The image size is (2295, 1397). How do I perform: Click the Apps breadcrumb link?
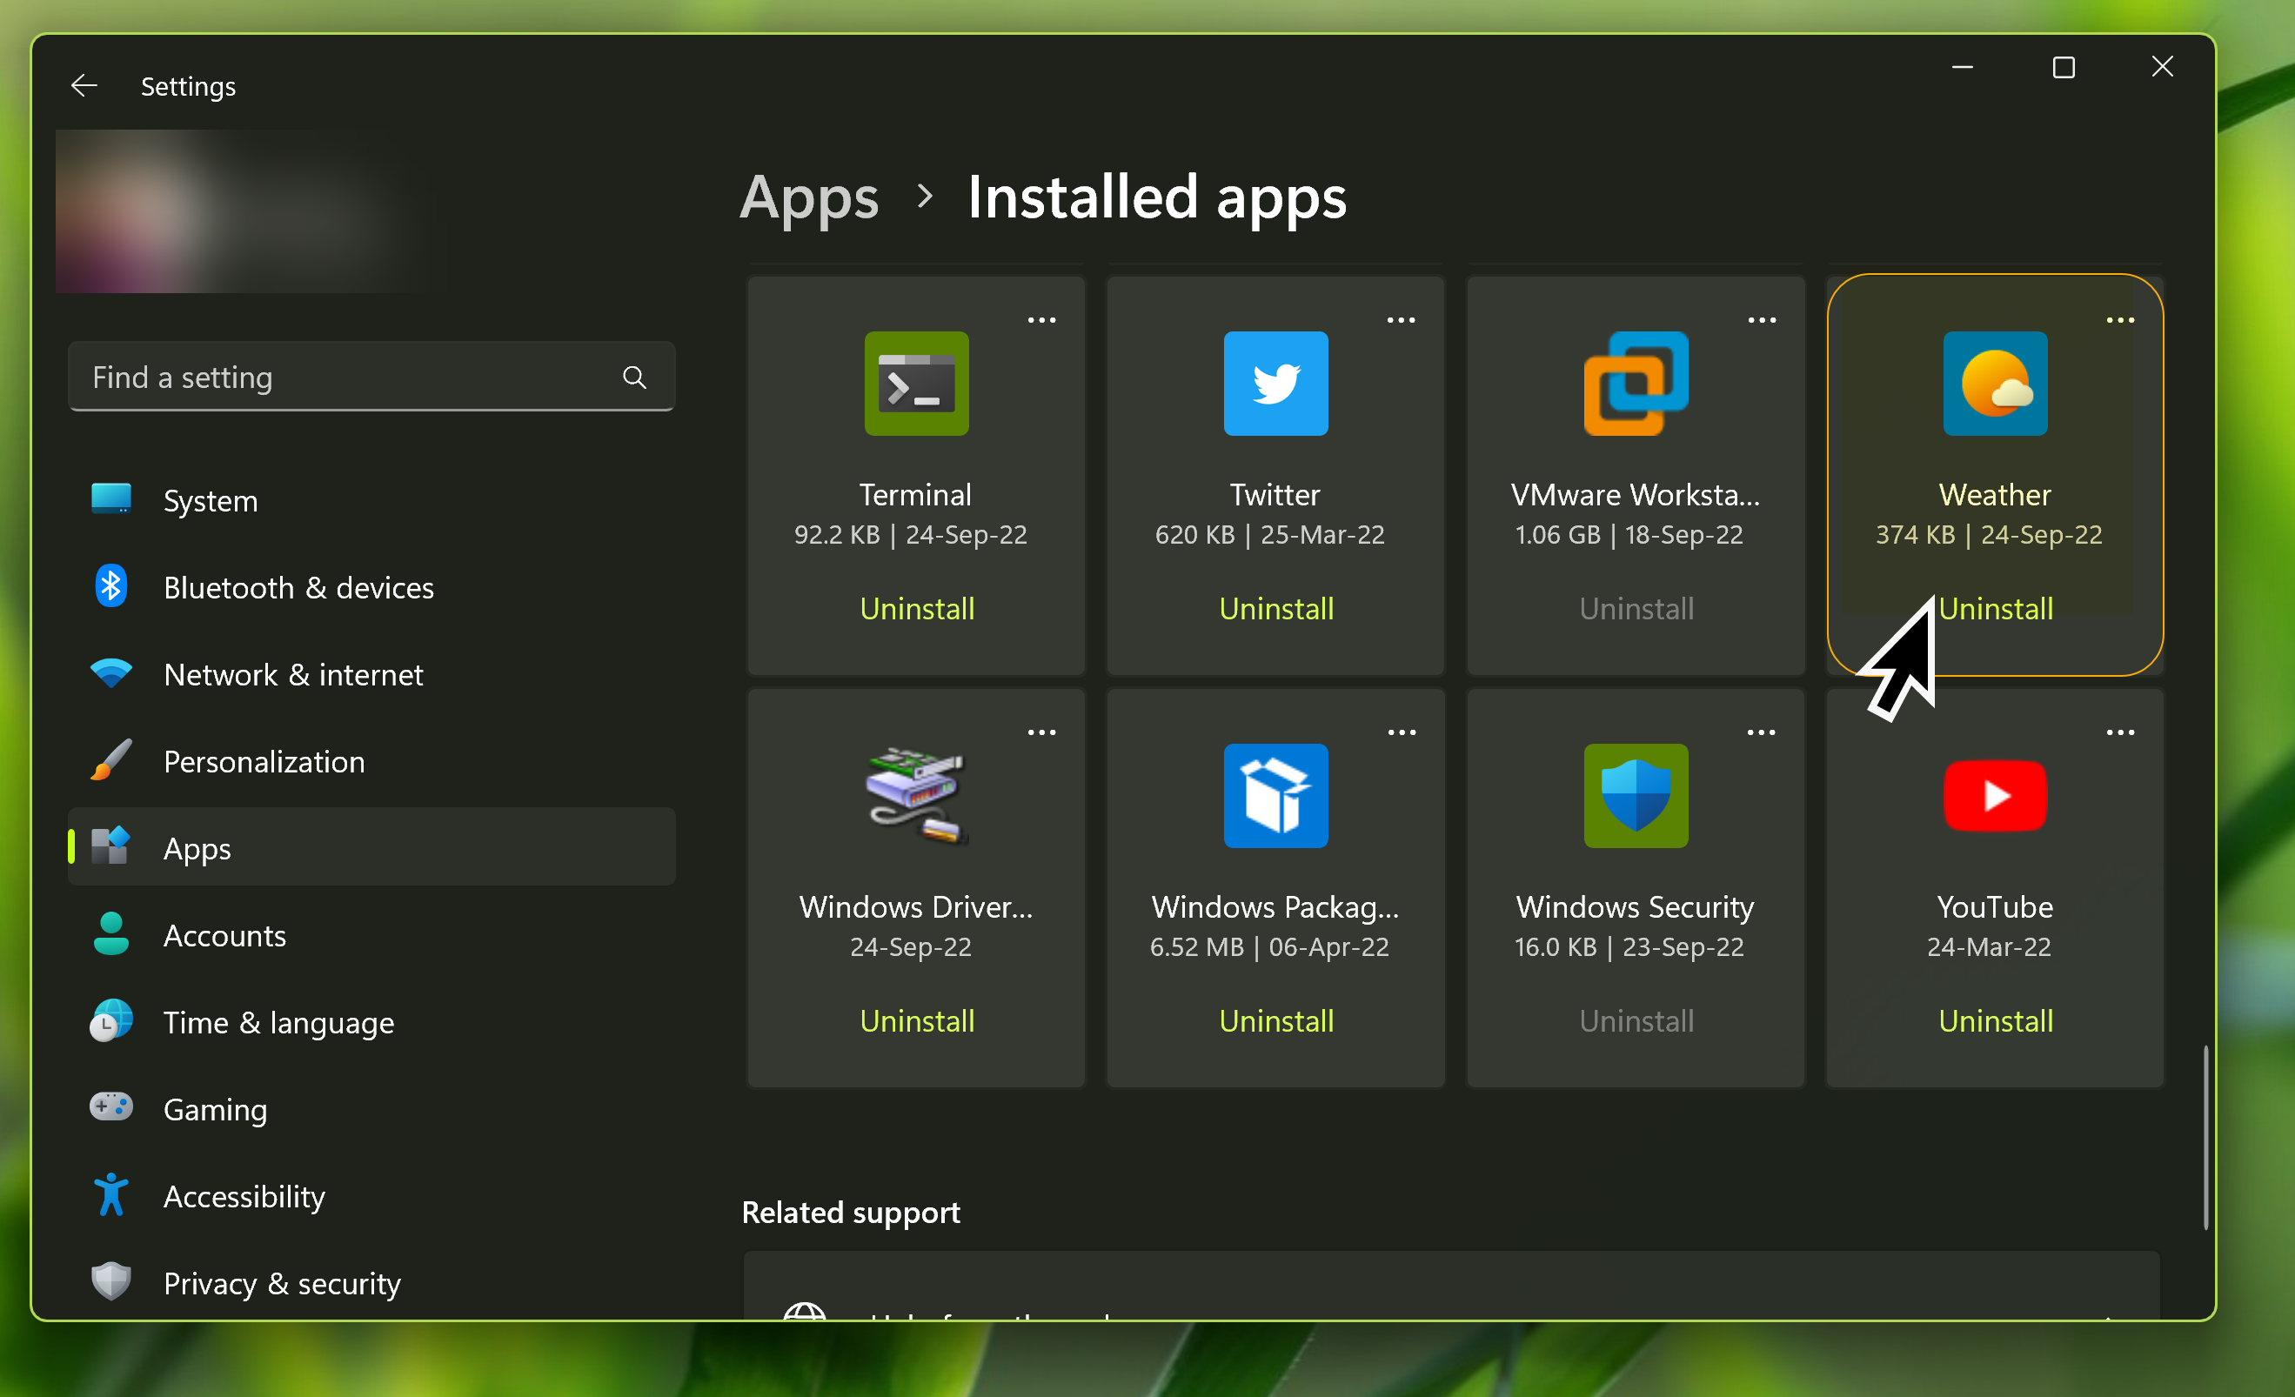pos(808,197)
